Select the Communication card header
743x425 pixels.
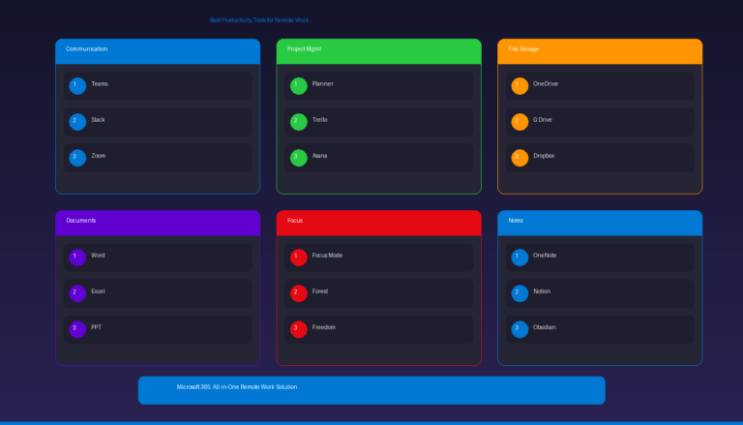click(x=158, y=51)
